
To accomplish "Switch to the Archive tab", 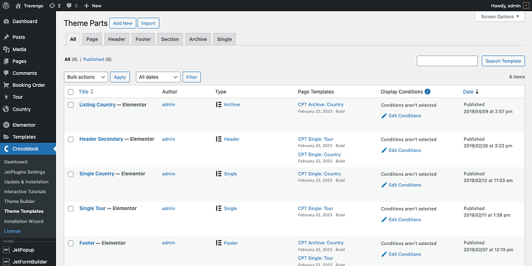I will [198, 39].
